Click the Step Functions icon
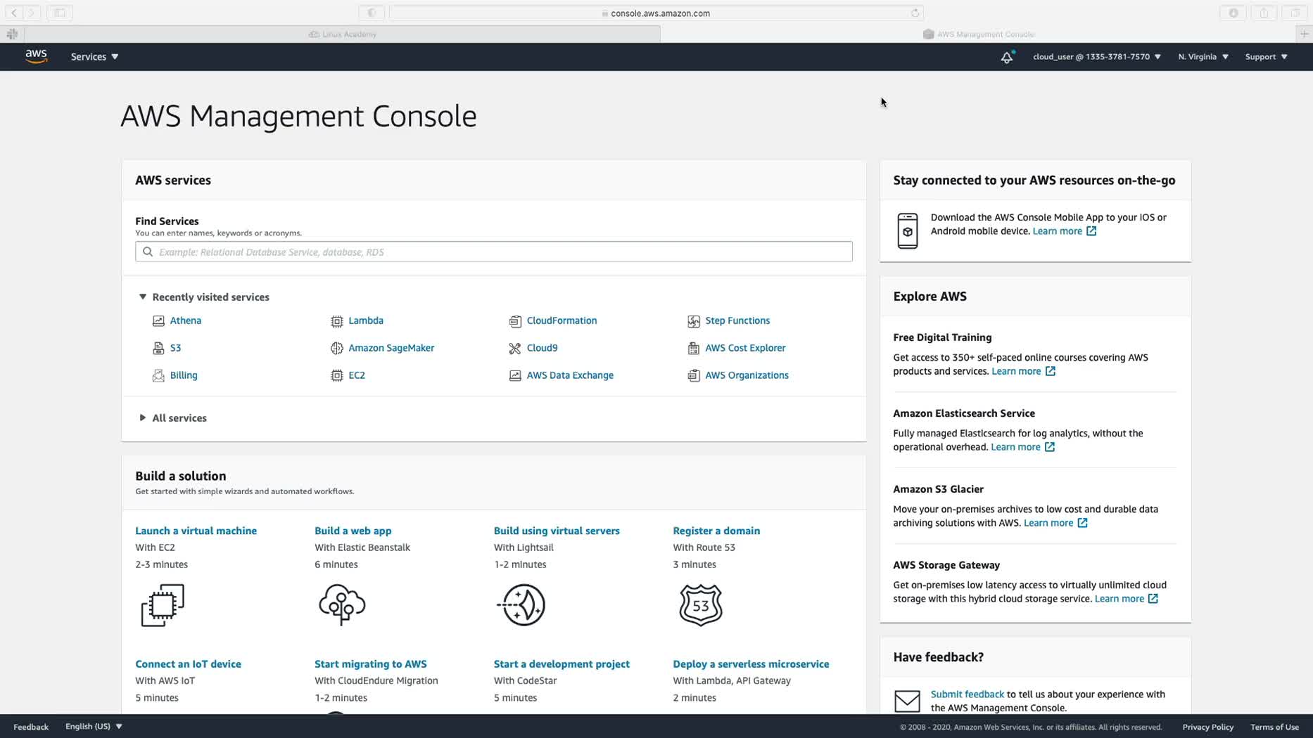The height and width of the screenshot is (738, 1313). tap(694, 321)
